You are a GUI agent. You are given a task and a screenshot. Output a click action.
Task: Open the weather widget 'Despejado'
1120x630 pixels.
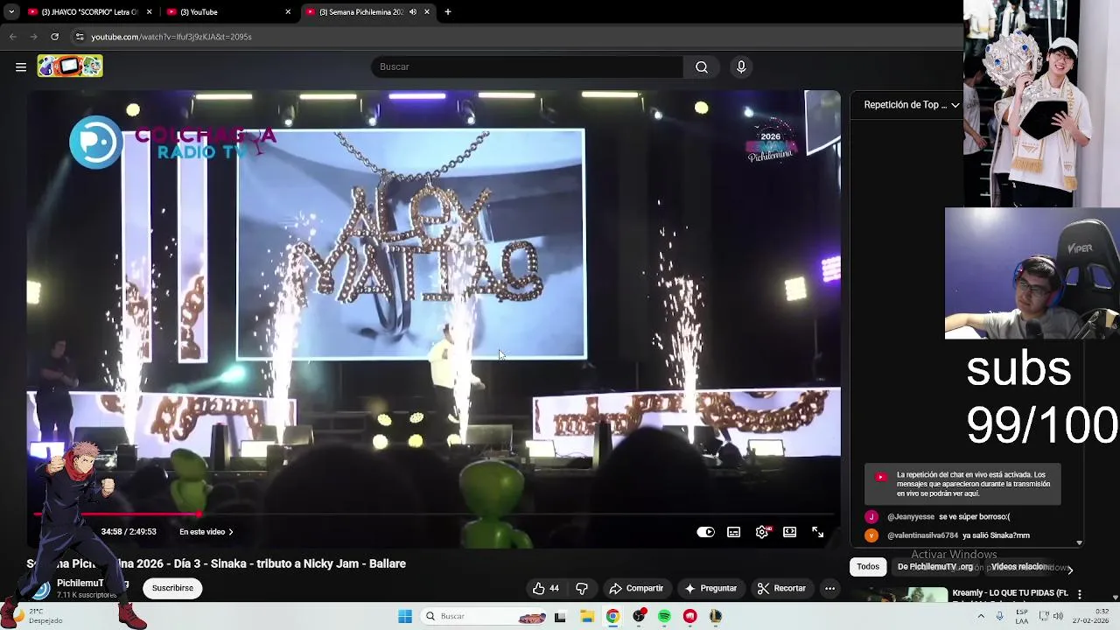coord(35,616)
